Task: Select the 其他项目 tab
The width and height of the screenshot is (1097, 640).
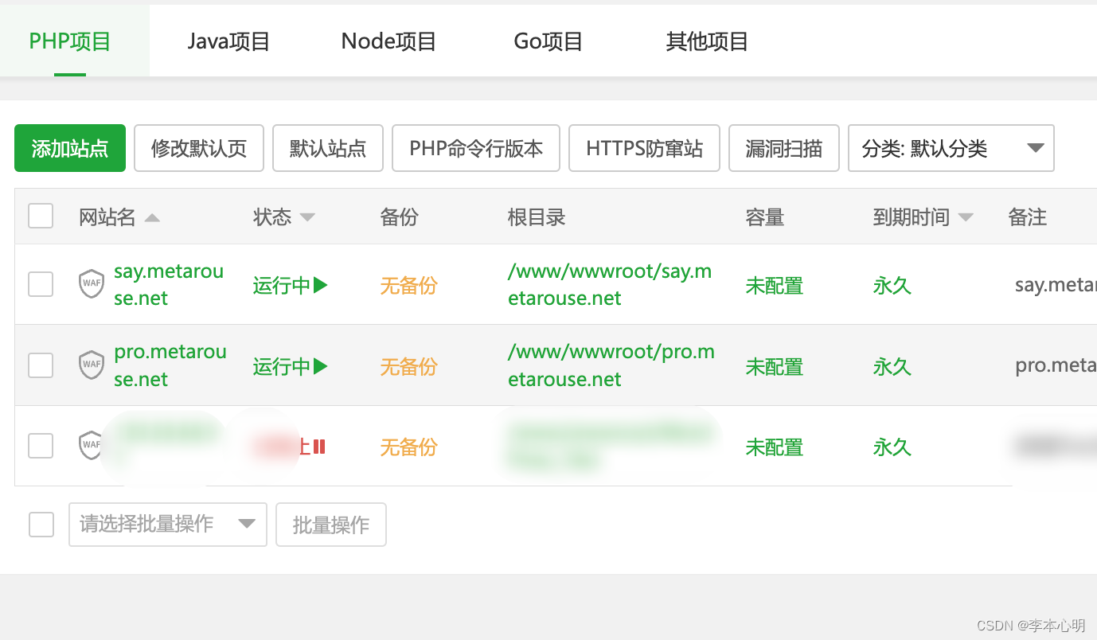Action: point(707,41)
